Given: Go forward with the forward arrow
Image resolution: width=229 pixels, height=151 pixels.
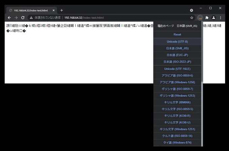Looking at the screenshot, I should pyautogui.click(x=16, y=18).
